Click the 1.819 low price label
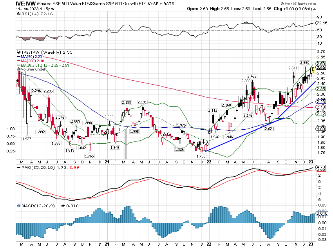Screen dimensions: 333x248 point(70,150)
